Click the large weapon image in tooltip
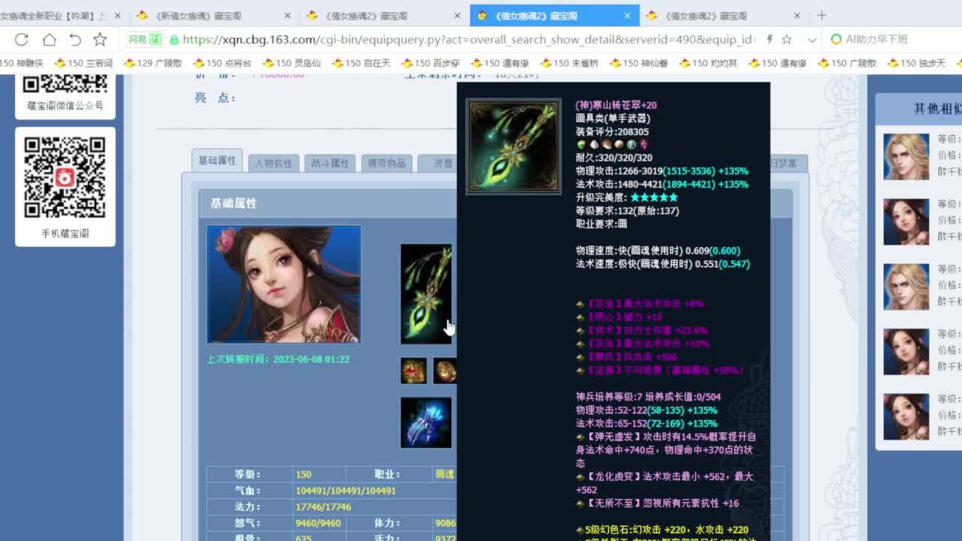The height and width of the screenshot is (541, 962). pyautogui.click(x=513, y=147)
